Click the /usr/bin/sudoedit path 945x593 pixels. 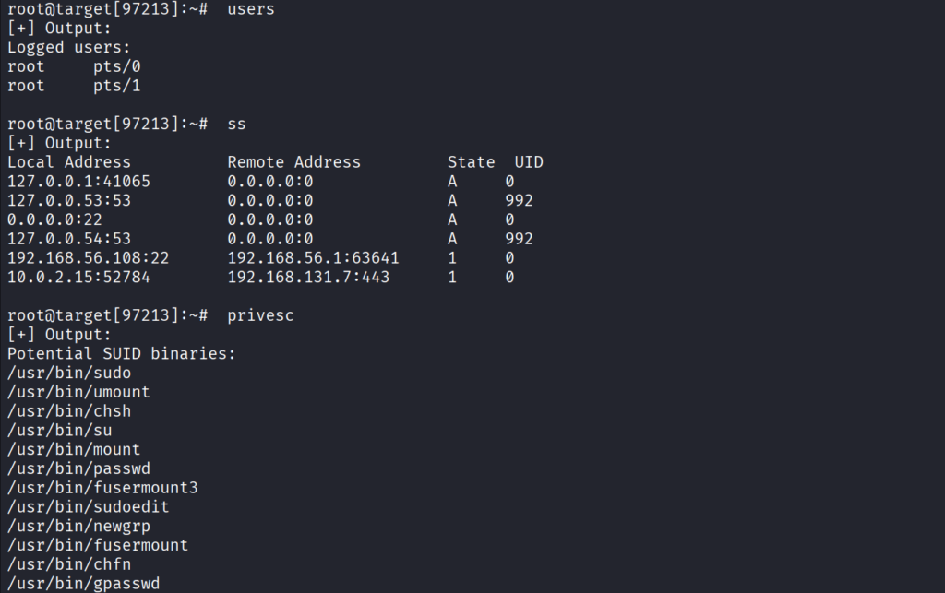tap(88, 507)
